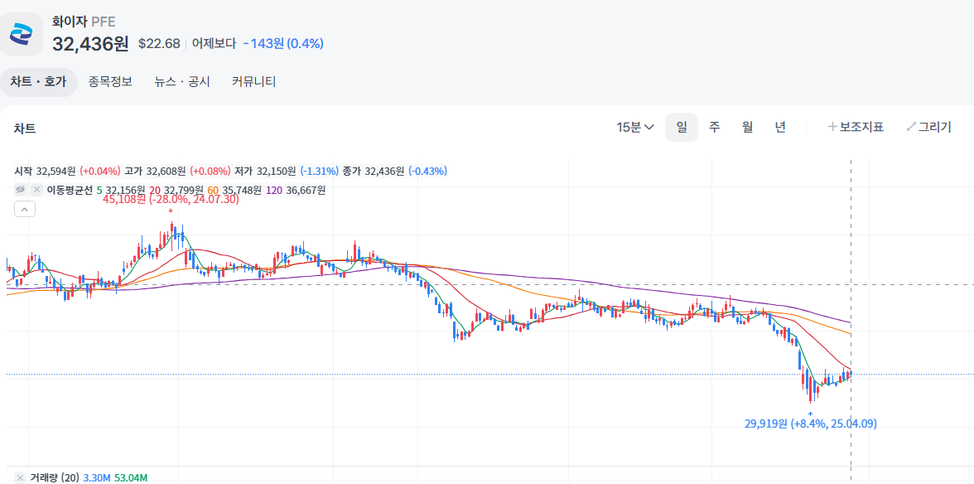
Task: Open the 커뮤니티 tab
Action: 254,82
